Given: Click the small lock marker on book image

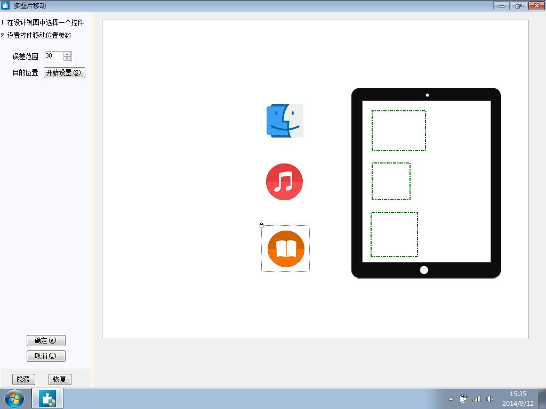Looking at the screenshot, I should [261, 225].
